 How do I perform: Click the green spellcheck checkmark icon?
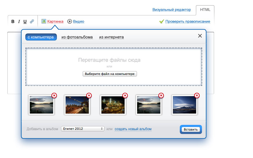click(162, 21)
